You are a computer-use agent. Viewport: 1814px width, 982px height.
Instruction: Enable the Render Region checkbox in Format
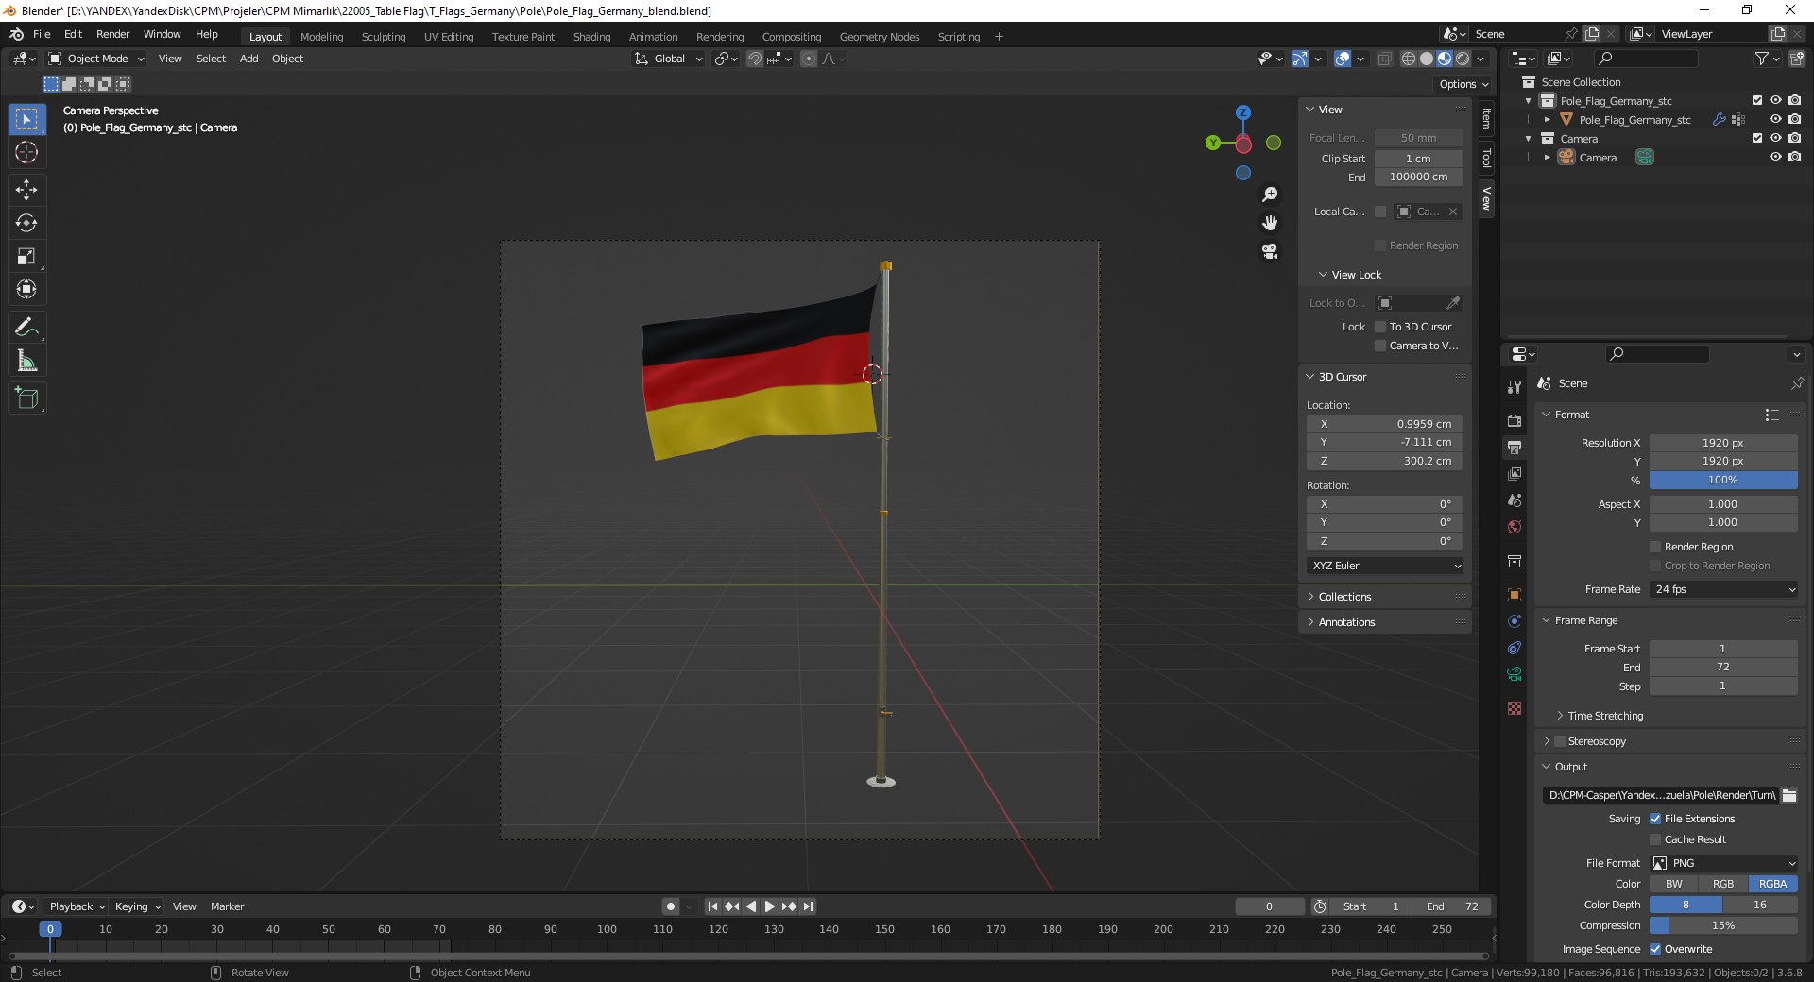pyautogui.click(x=1655, y=547)
